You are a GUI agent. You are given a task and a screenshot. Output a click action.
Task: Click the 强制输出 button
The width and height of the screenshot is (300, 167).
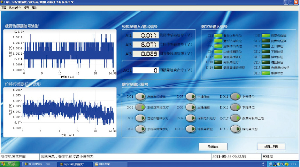pyautogui.click(x=213, y=146)
